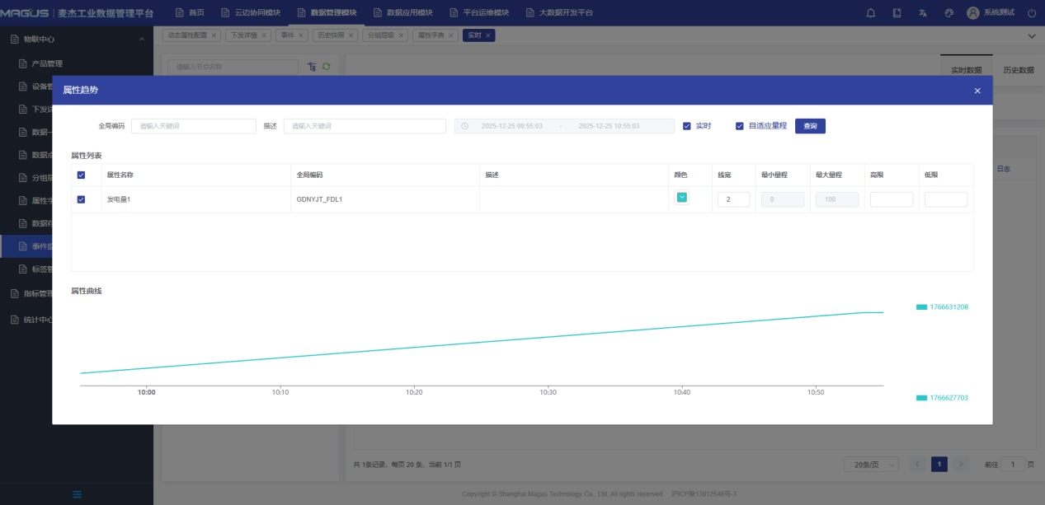Click the green refresh icon above tree
The image size is (1045, 505).
pos(326,67)
